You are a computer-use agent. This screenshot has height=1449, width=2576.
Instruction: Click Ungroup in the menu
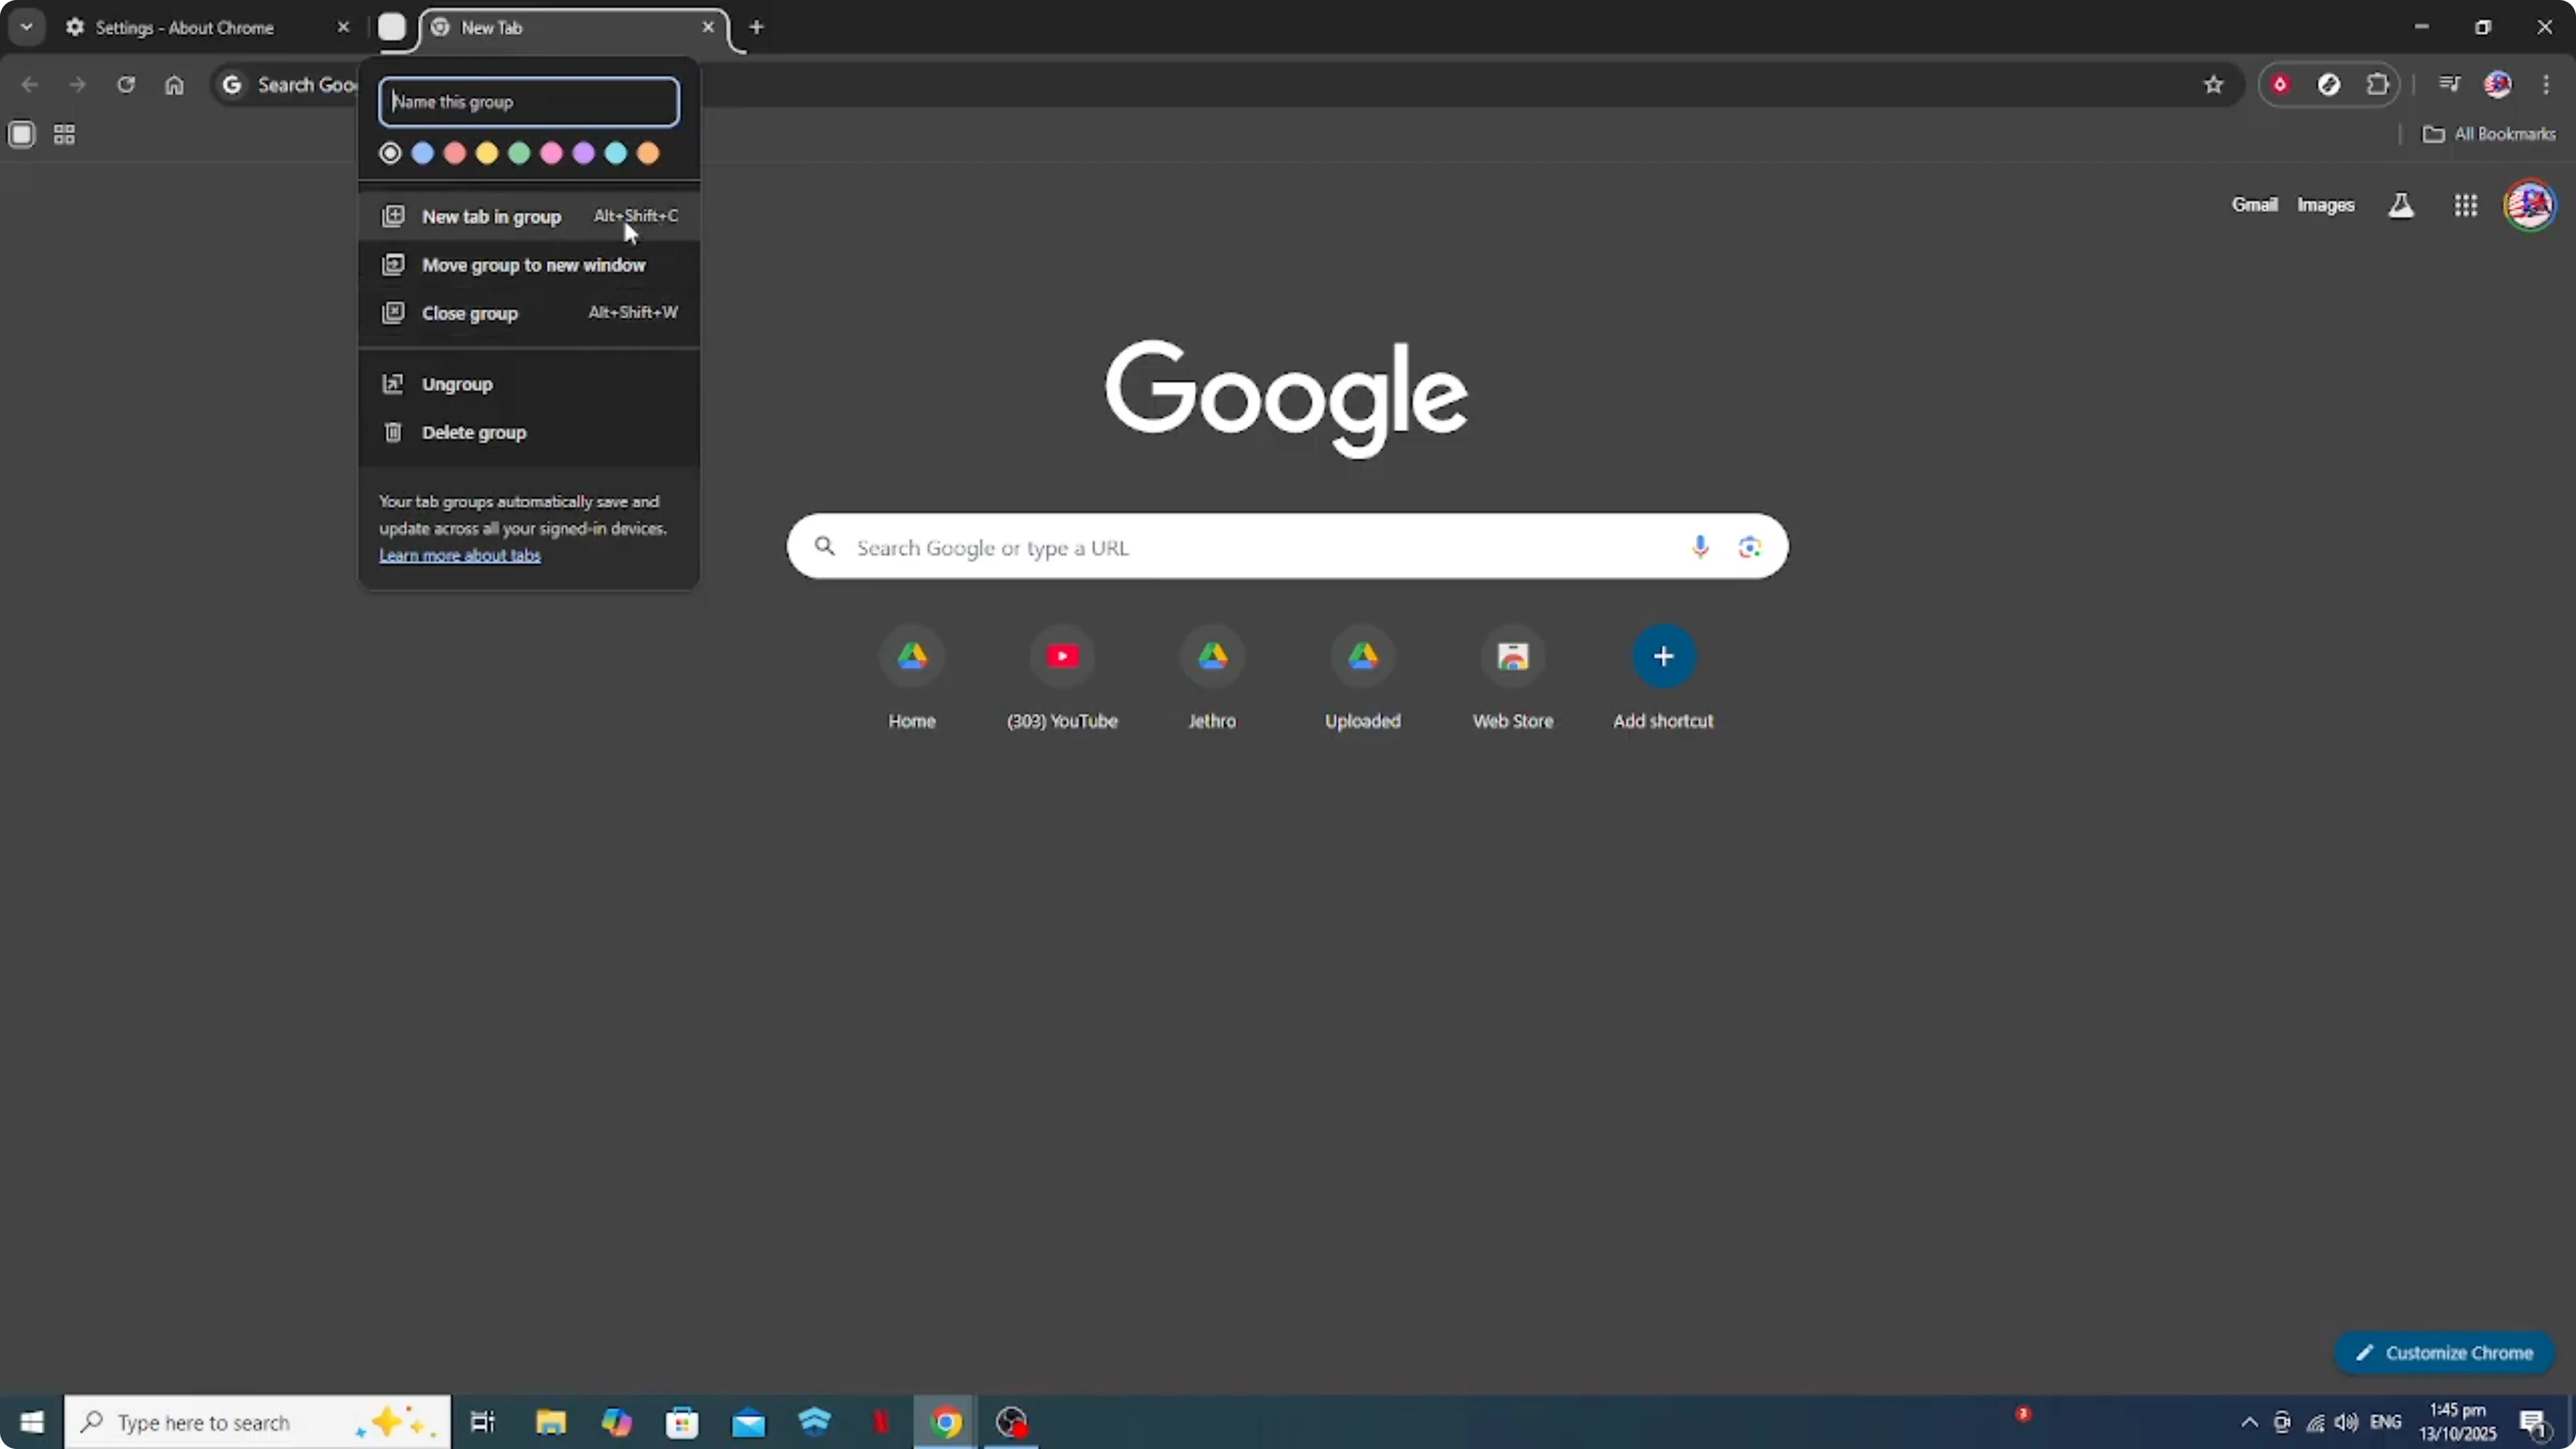pos(529,384)
